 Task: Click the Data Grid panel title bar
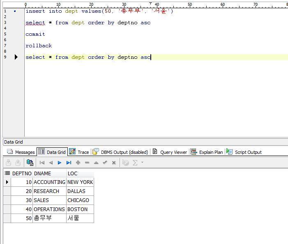pyautogui.click(x=145, y=142)
